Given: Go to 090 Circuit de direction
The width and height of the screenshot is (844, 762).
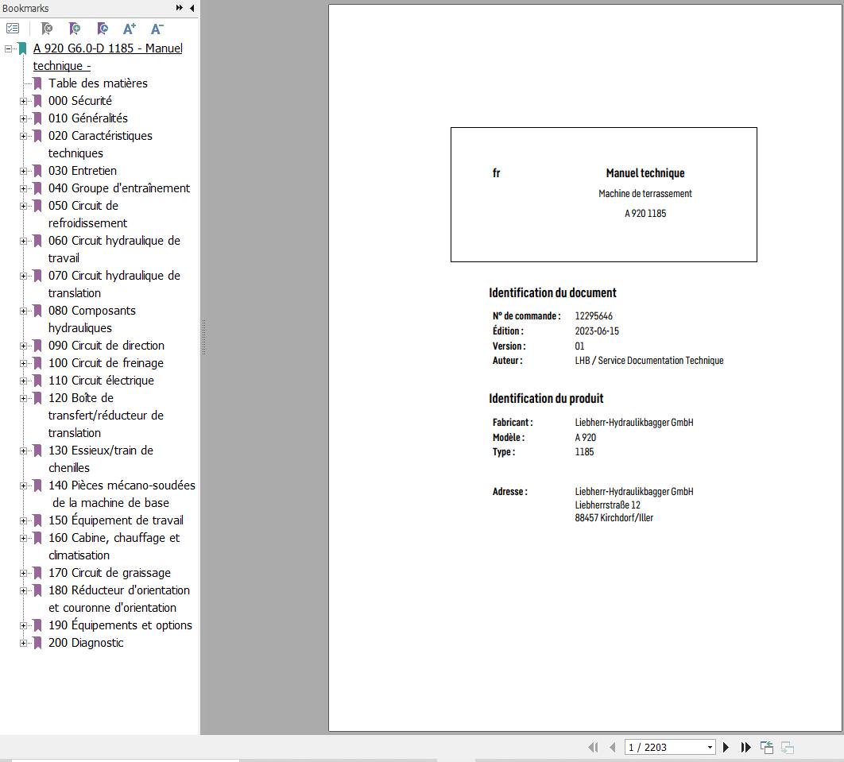Looking at the screenshot, I should pos(106,346).
